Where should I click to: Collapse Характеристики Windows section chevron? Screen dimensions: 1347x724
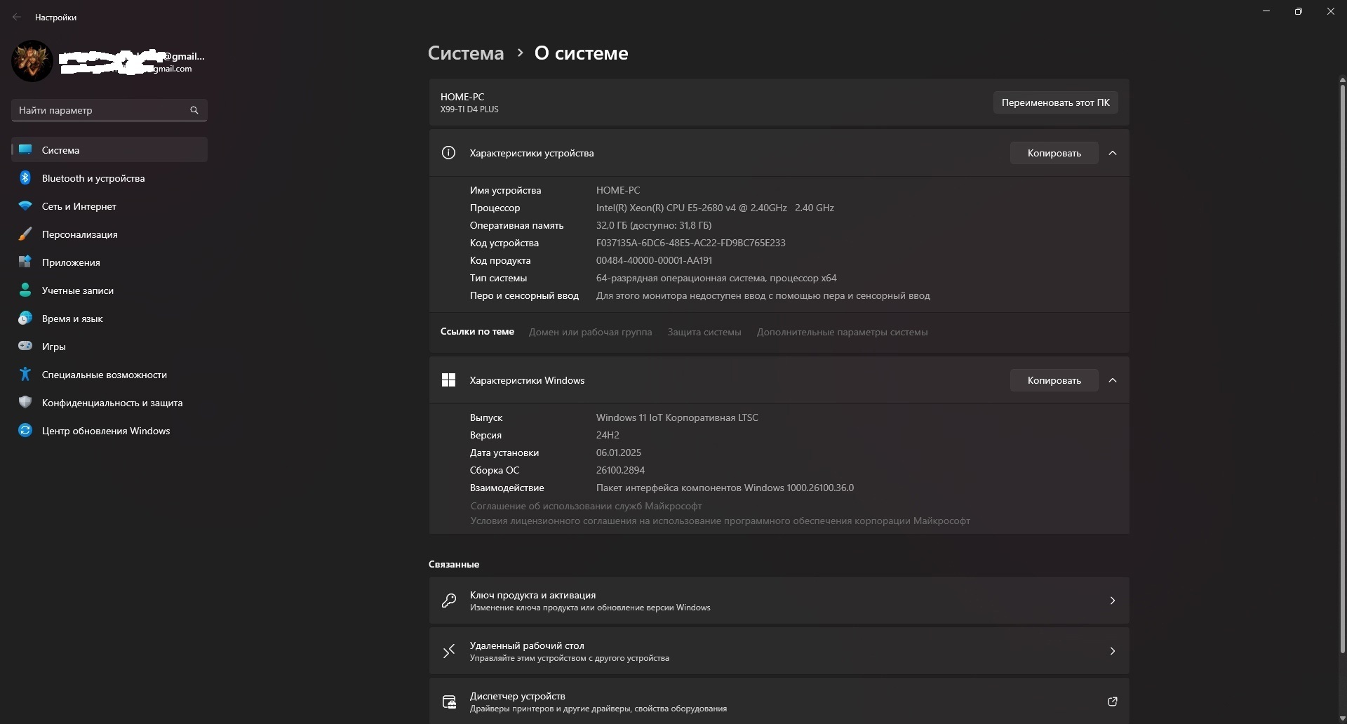pyautogui.click(x=1113, y=380)
